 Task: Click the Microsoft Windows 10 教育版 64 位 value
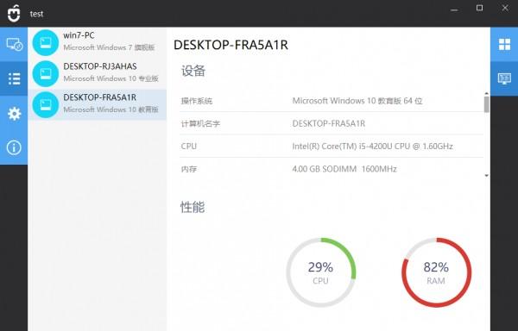pyautogui.click(x=357, y=101)
